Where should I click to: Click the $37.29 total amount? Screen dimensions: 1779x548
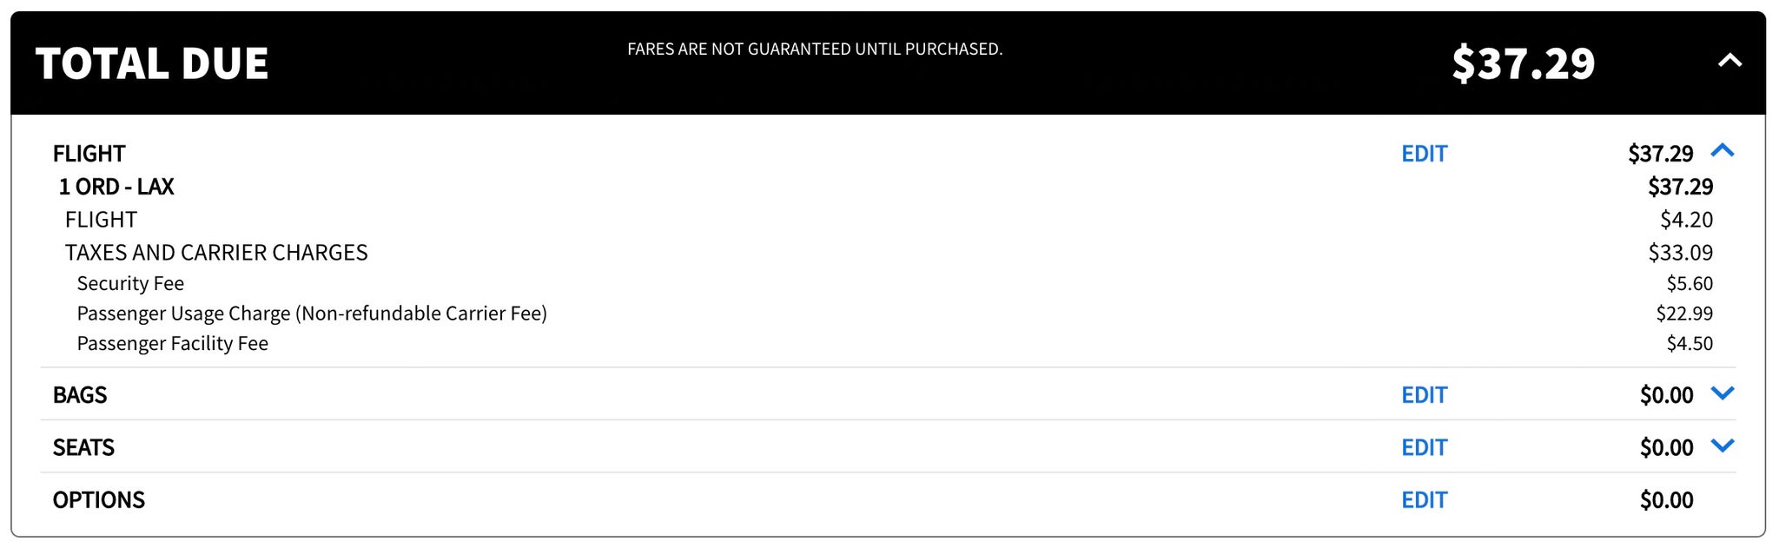pyautogui.click(x=1522, y=62)
